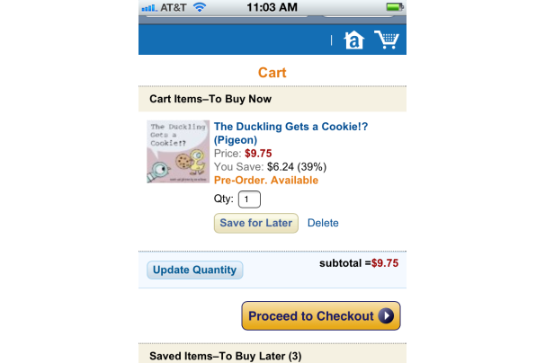Click the Update Quantity button
The width and height of the screenshot is (545, 363).
pos(194,270)
